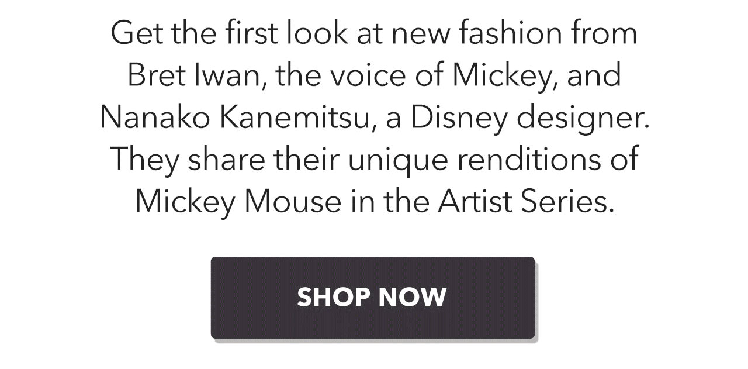Click the promotional paragraph text block
Screen dimensions: 748x369
point(374,117)
